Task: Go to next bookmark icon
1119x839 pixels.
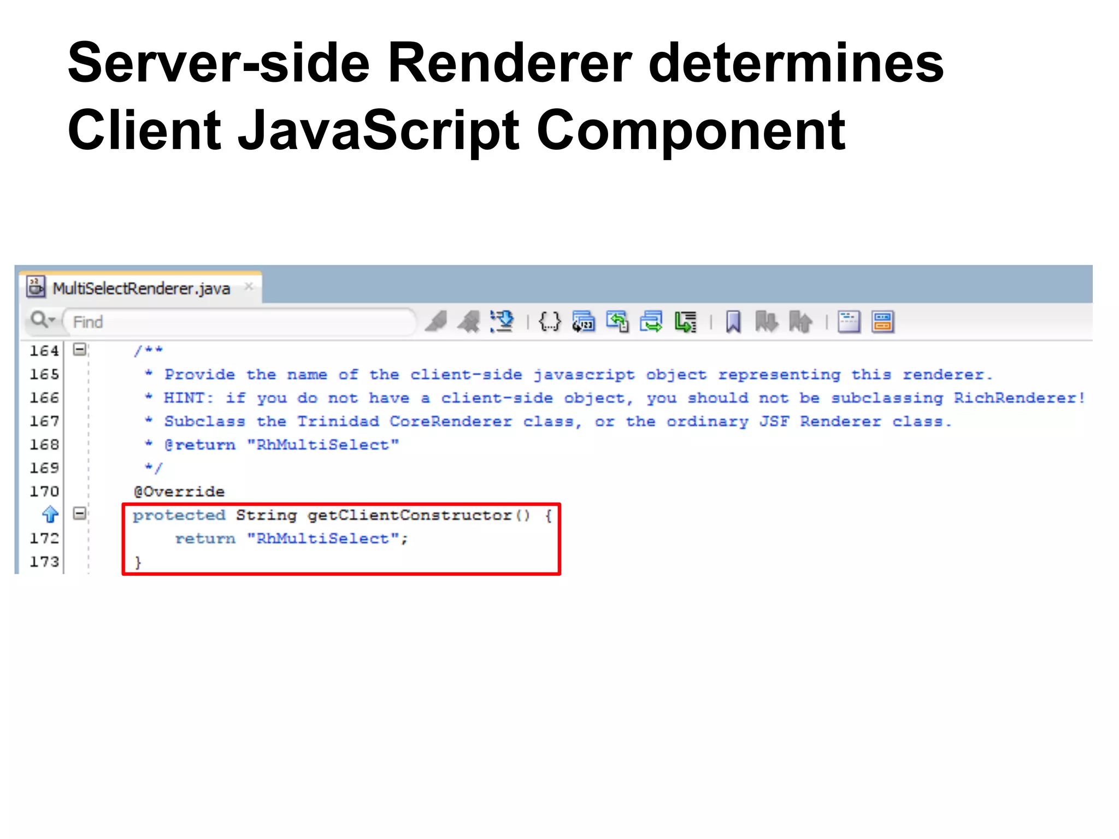Action: [x=767, y=321]
